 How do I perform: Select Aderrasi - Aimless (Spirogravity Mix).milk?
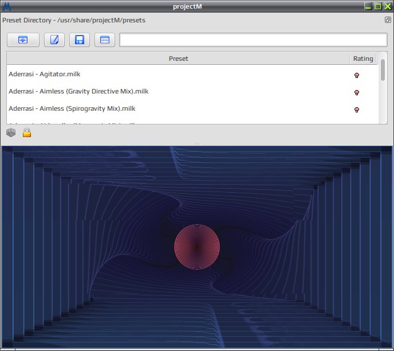(x=72, y=108)
